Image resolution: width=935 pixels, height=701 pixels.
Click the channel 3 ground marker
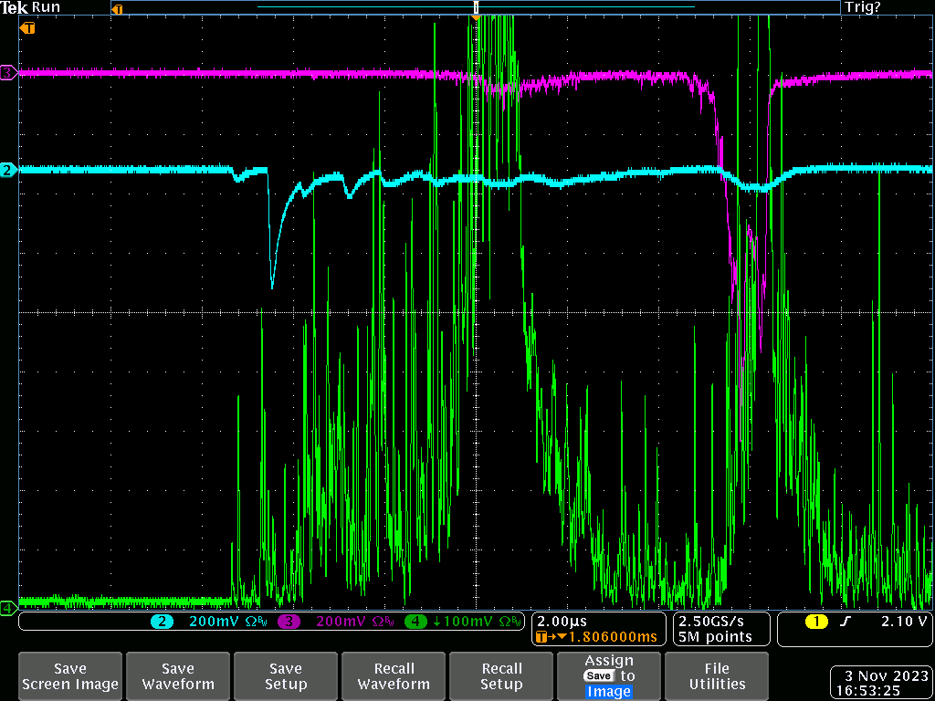tap(8, 73)
